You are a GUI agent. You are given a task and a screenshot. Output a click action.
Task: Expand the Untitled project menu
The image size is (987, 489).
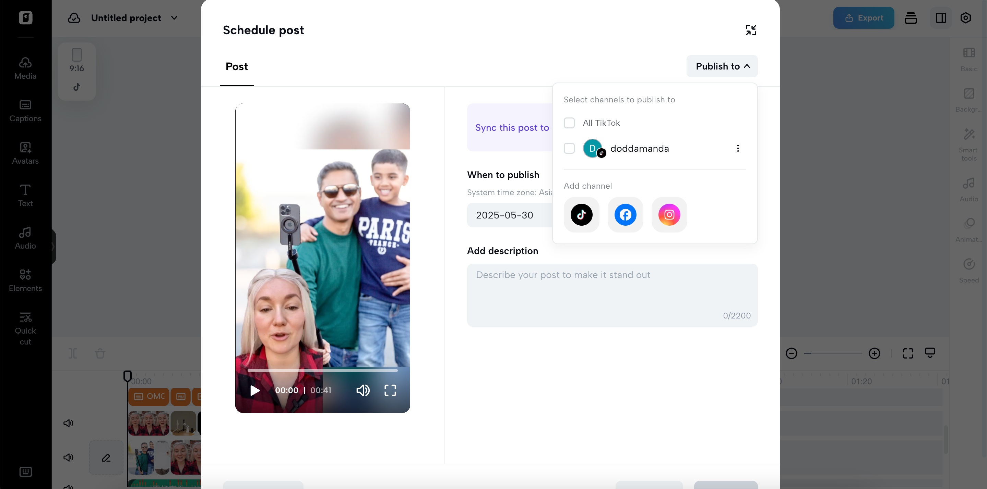[174, 18]
